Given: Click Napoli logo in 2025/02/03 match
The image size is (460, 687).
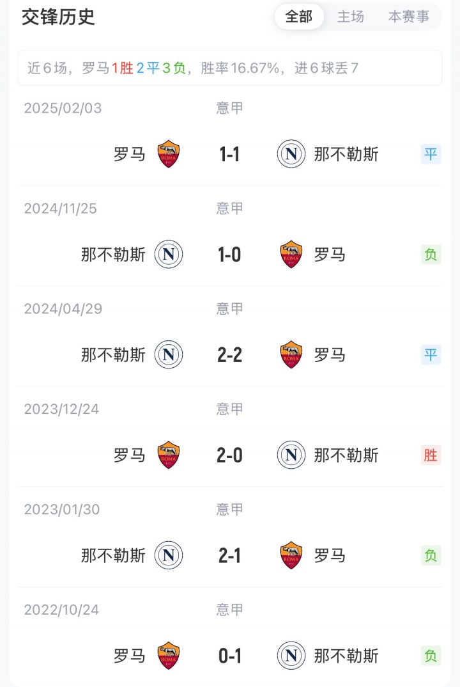Looking at the screenshot, I should point(291,154).
